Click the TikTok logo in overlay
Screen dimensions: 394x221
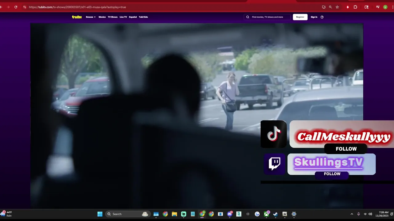(273, 134)
